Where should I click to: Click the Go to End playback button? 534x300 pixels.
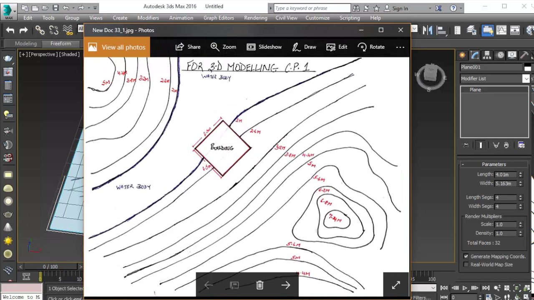tap(486, 288)
